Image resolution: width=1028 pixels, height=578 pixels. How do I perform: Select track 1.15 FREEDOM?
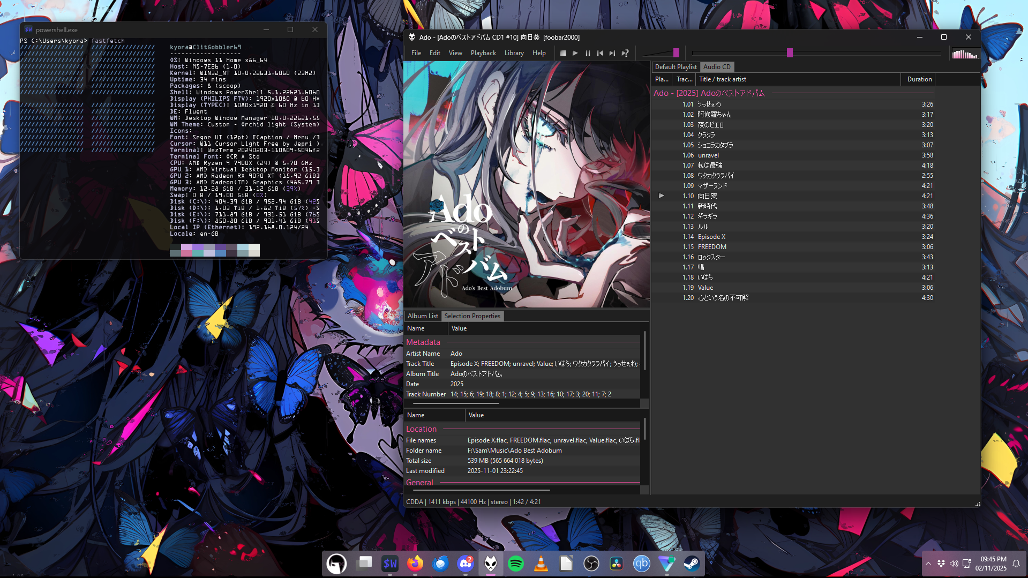(793, 247)
